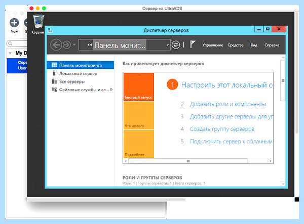Screen dimensions: 304x224
Task: Click the search field in back window
Action: click(17, 43)
